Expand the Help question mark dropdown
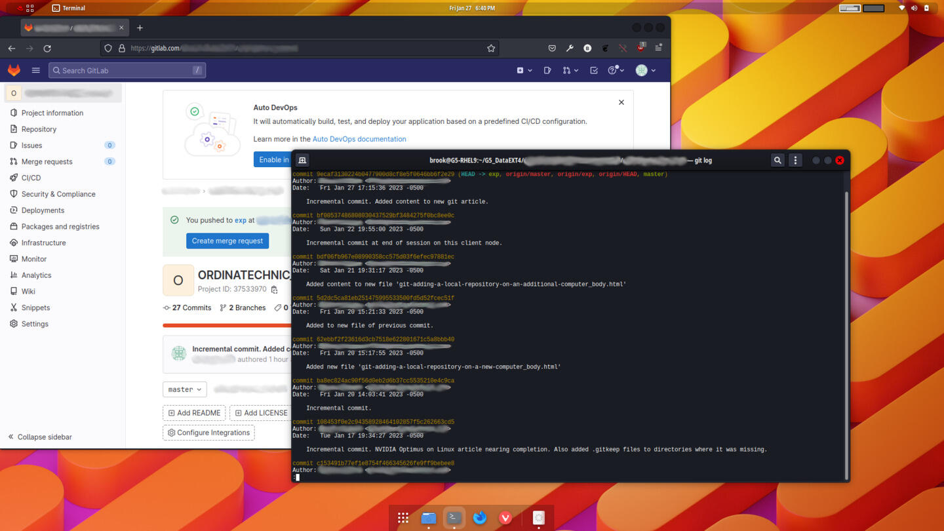 [x=616, y=70]
